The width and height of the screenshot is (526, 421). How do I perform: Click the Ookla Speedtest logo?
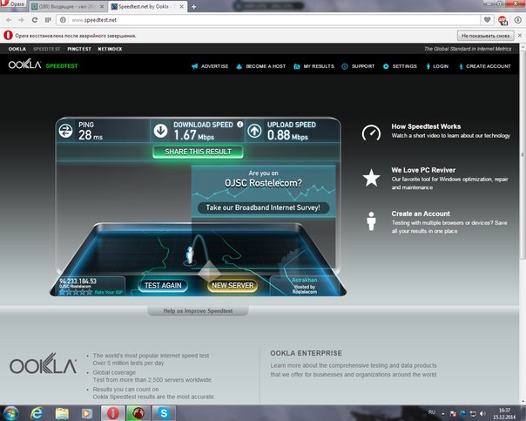click(43, 65)
